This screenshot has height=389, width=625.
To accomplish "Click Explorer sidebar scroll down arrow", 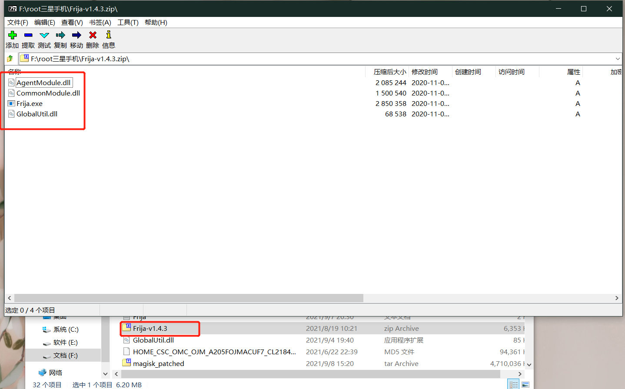I will [105, 373].
